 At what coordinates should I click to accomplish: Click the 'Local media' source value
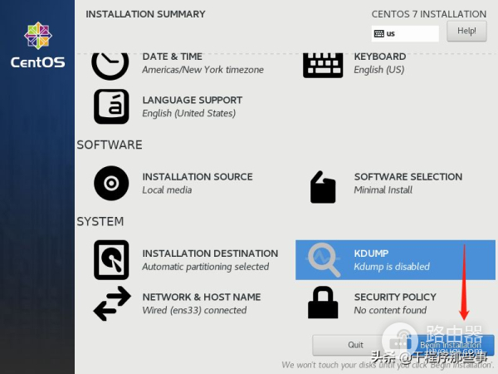(x=167, y=190)
